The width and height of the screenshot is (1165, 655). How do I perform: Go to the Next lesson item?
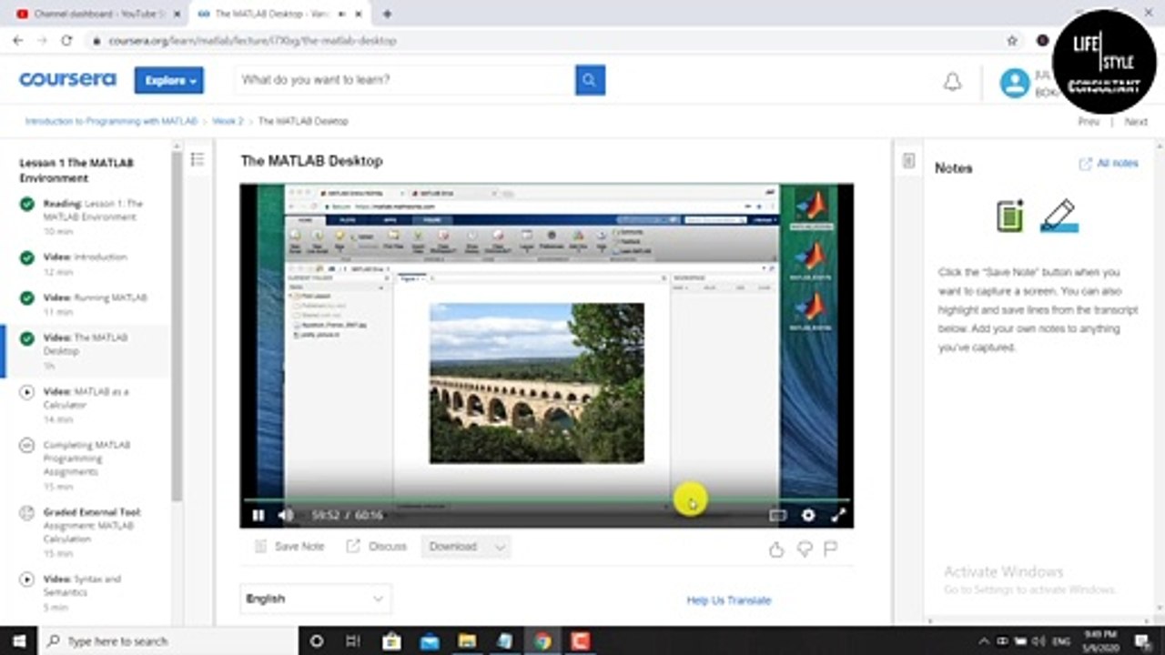(1136, 121)
